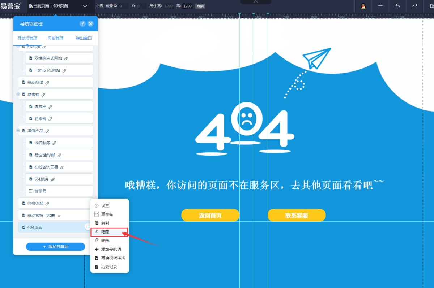434x288 pixels.
Task: Open the 当前页面 page dropdown
Action: 85,6
